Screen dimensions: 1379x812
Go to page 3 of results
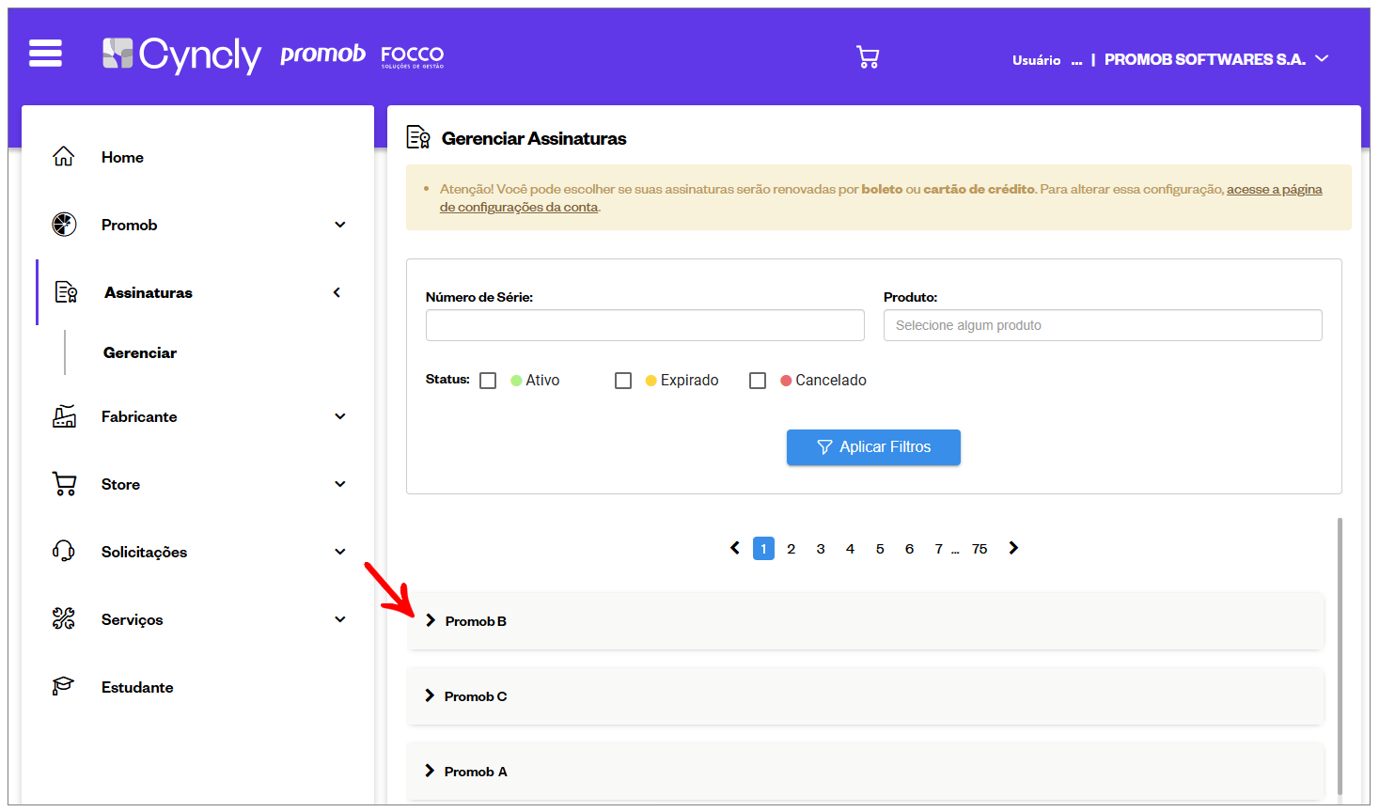pos(821,549)
